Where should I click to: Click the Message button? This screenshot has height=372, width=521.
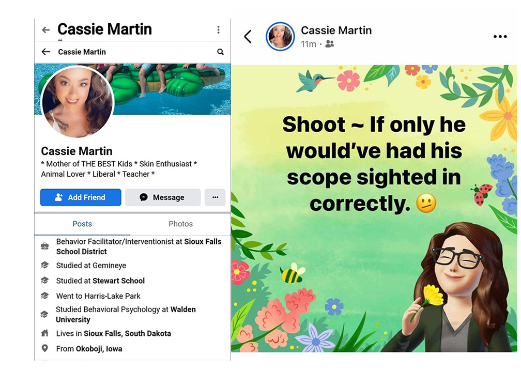(163, 197)
